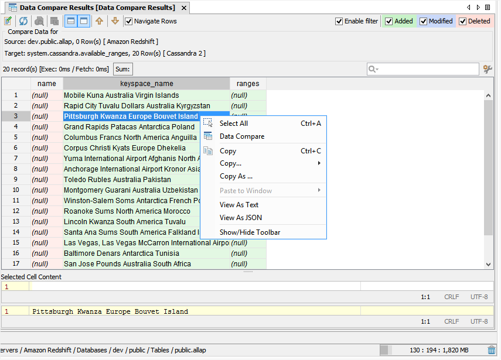Select 'Rapid City Tuvalu Dollars Australia Kyrgyzstan' cell

[x=146, y=105]
